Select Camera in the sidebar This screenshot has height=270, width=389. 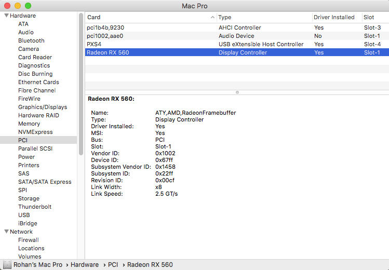(x=29, y=49)
